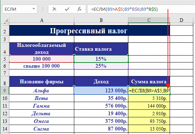
Task: Expand the Name Box dropdown arrow
Action: tap(34, 9)
